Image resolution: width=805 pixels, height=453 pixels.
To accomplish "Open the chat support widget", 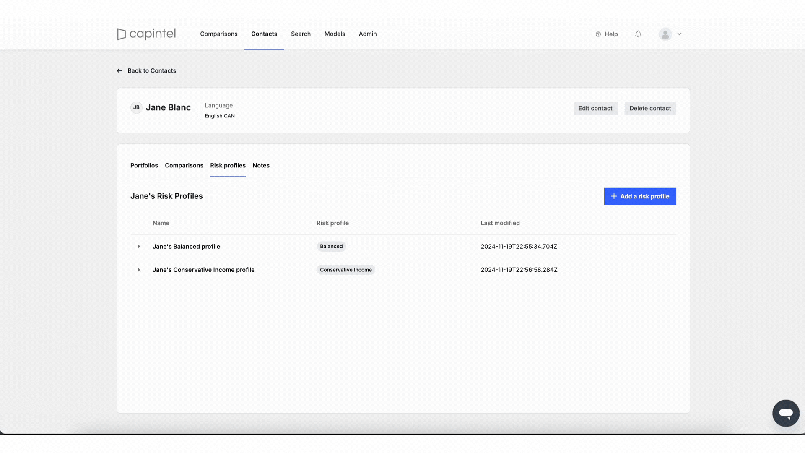I will click(x=786, y=413).
